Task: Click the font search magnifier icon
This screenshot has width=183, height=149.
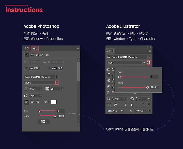Action: click(109, 57)
